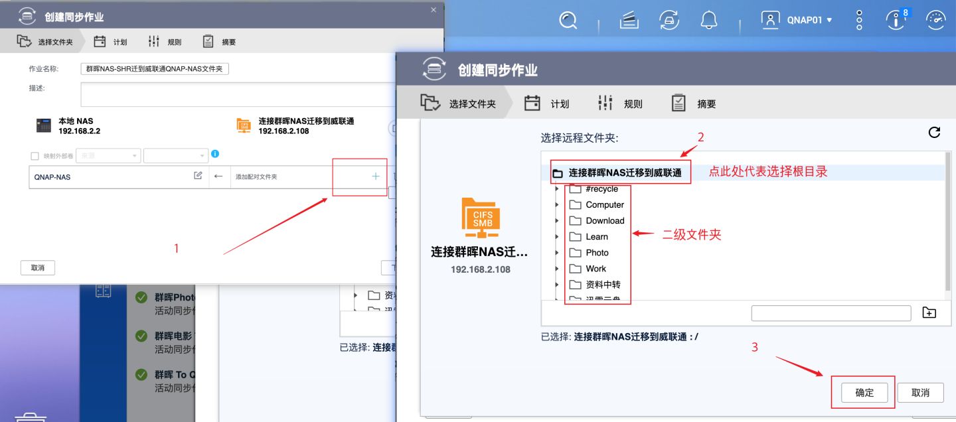
Task: Open the info icon with badge 8
Action: pos(896,20)
